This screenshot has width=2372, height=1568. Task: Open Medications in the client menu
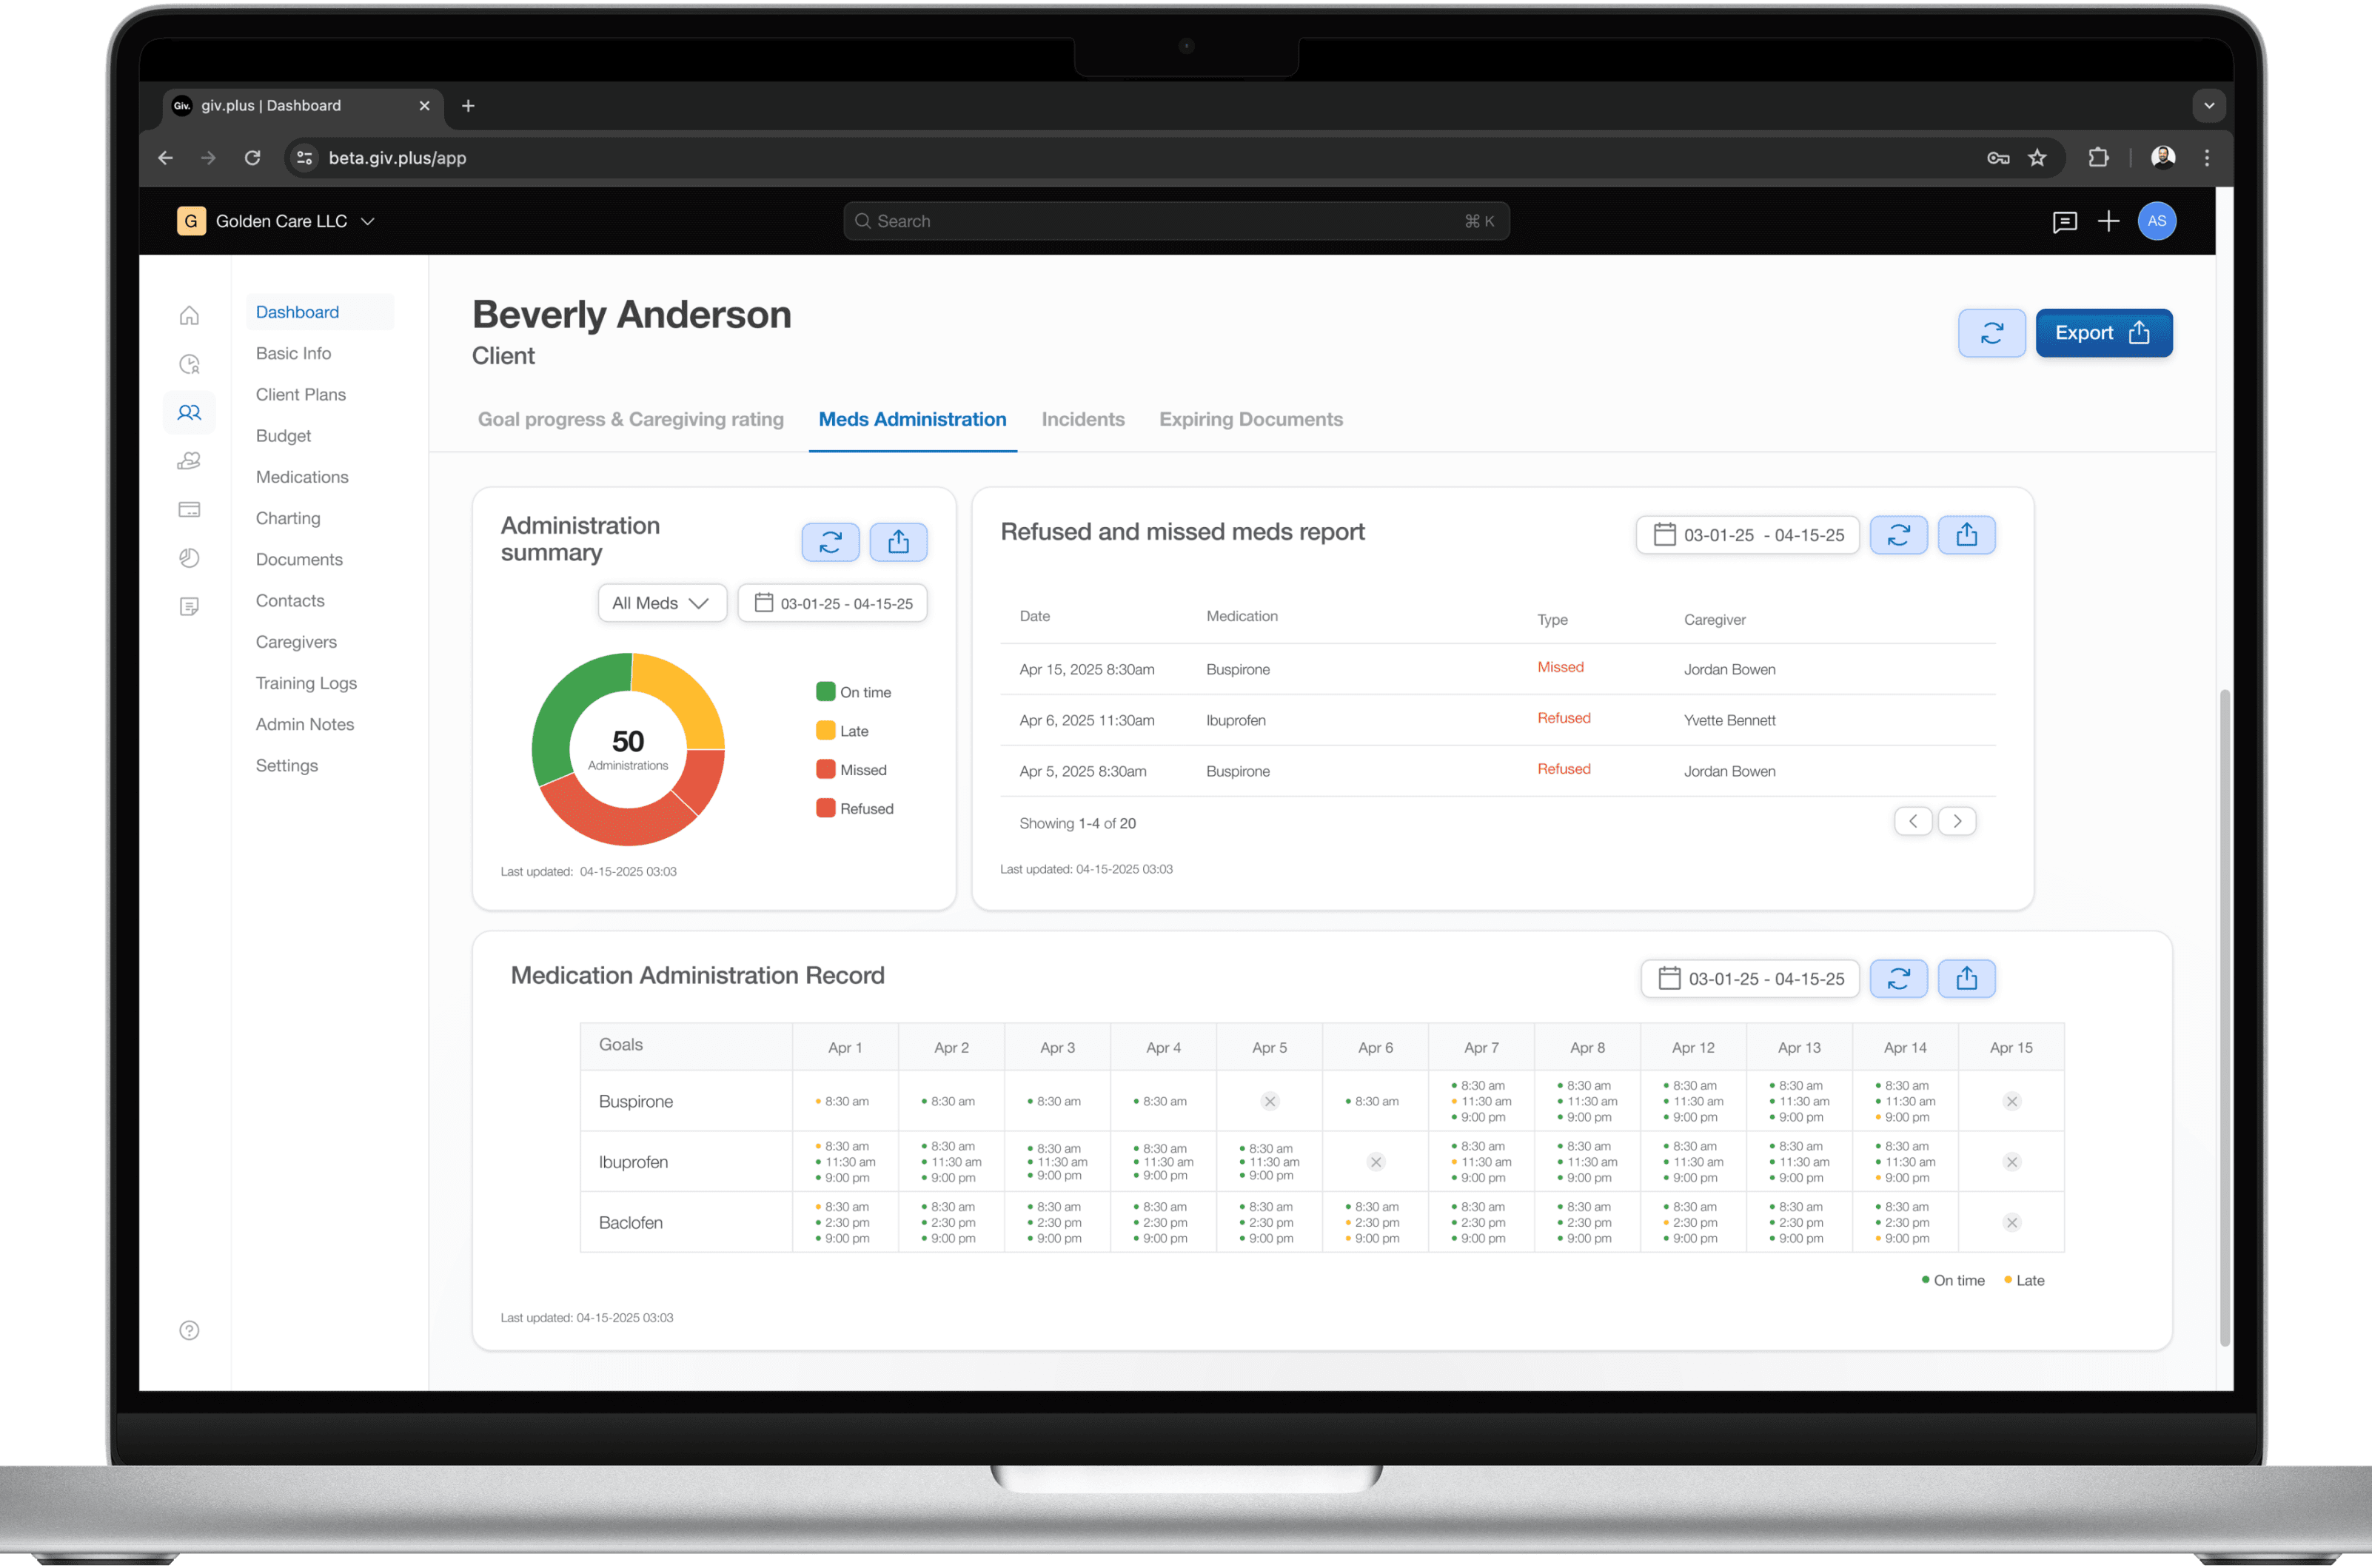pos(302,477)
